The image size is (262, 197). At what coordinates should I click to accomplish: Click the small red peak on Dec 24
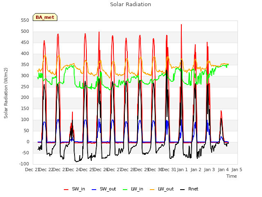click(x=72, y=112)
